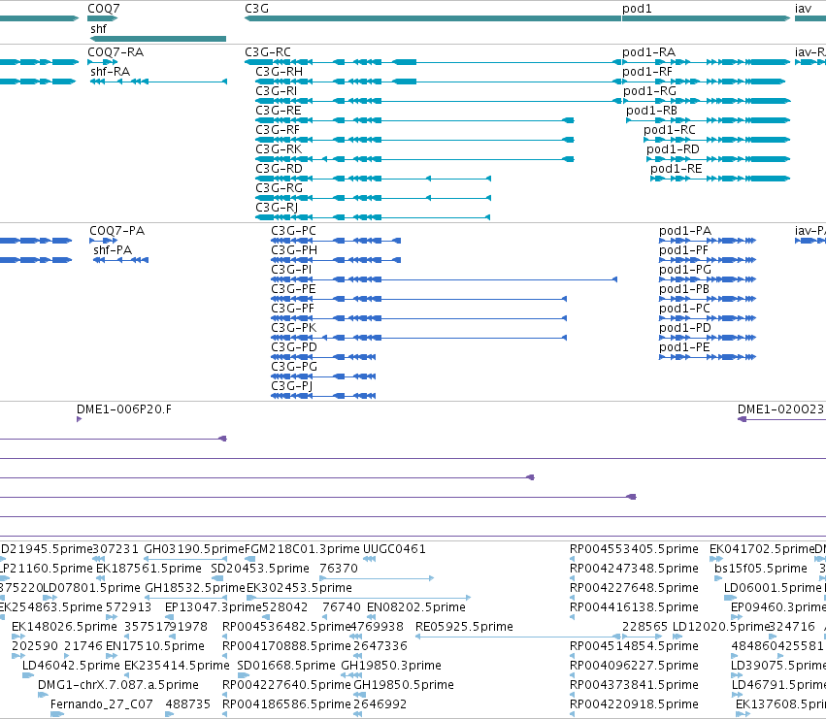Select CDS C3G-PH
This screenshot has height=719, width=826.
[294, 250]
